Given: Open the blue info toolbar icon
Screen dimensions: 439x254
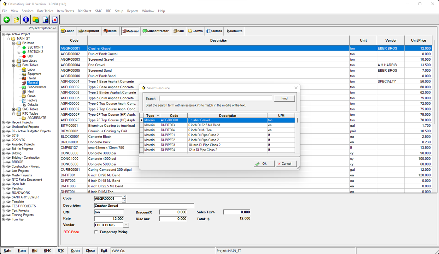Looking at the screenshot, I should pyautogui.click(x=26, y=19).
